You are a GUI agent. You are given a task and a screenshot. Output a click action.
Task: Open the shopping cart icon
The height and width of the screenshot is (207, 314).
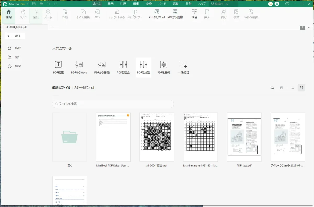coord(271,4)
